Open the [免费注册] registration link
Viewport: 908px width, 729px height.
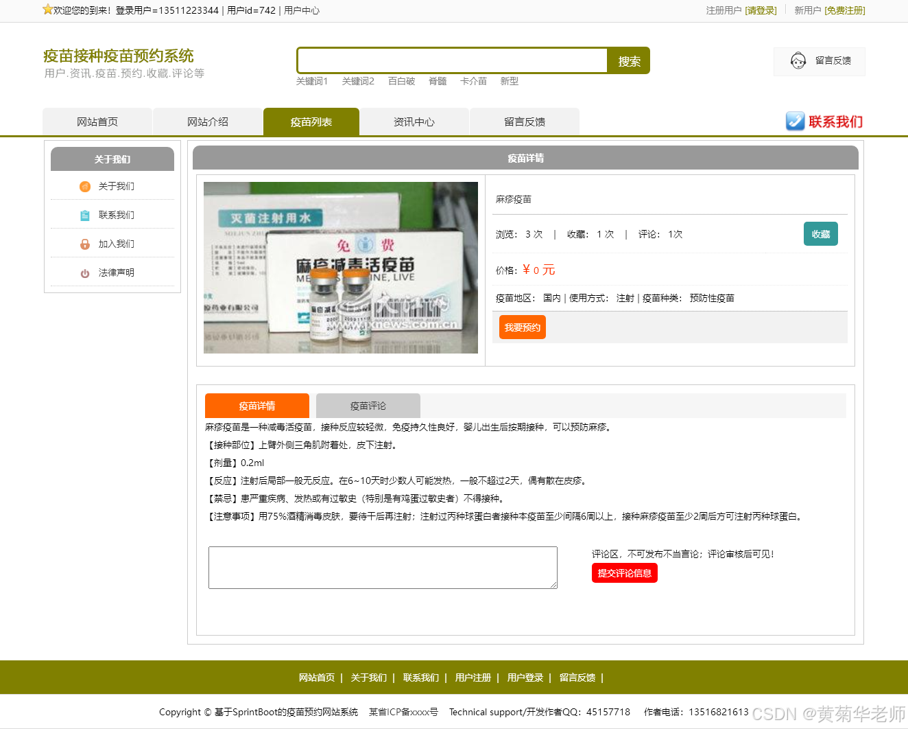pos(844,11)
